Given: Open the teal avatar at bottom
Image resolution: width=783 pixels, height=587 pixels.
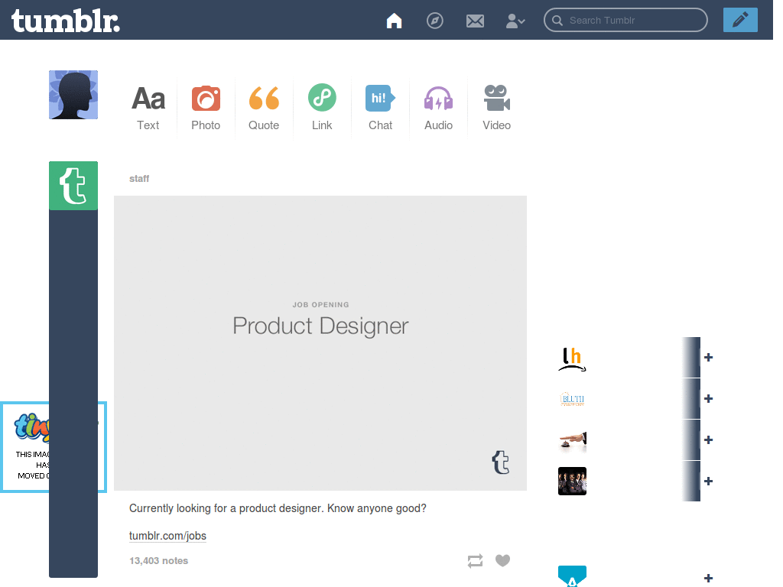Looking at the screenshot, I should tap(572, 576).
